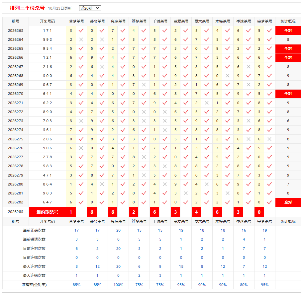
Task: Open the 近20期 period range dropdown
Action: 90,8
